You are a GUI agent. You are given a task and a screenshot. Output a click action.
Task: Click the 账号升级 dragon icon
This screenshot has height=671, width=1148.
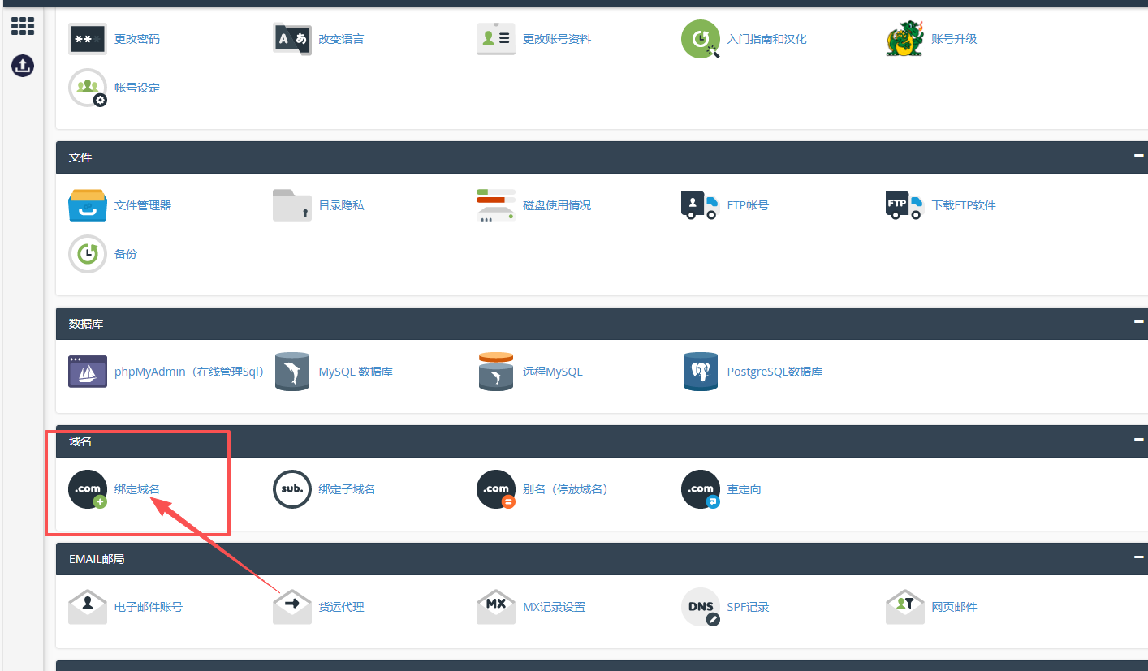click(x=904, y=39)
